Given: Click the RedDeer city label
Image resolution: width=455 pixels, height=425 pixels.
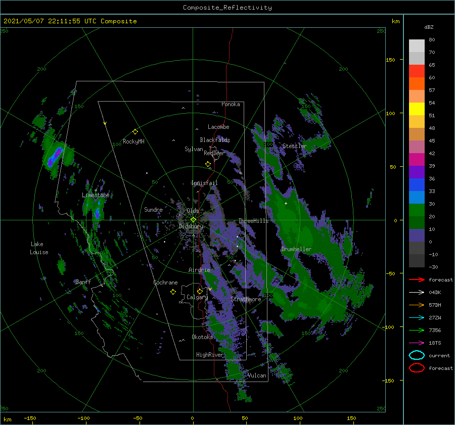Looking at the screenshot, I should click(x=214, y=153).
